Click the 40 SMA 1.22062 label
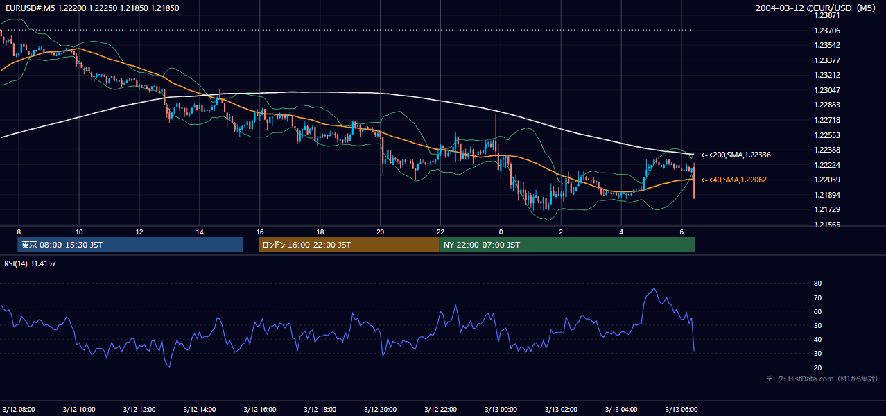This screenshot has width=886, height=416. (733, 180)
